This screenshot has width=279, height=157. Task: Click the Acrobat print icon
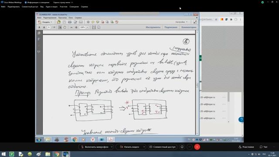pyautogui.click(x=70, y=22)
